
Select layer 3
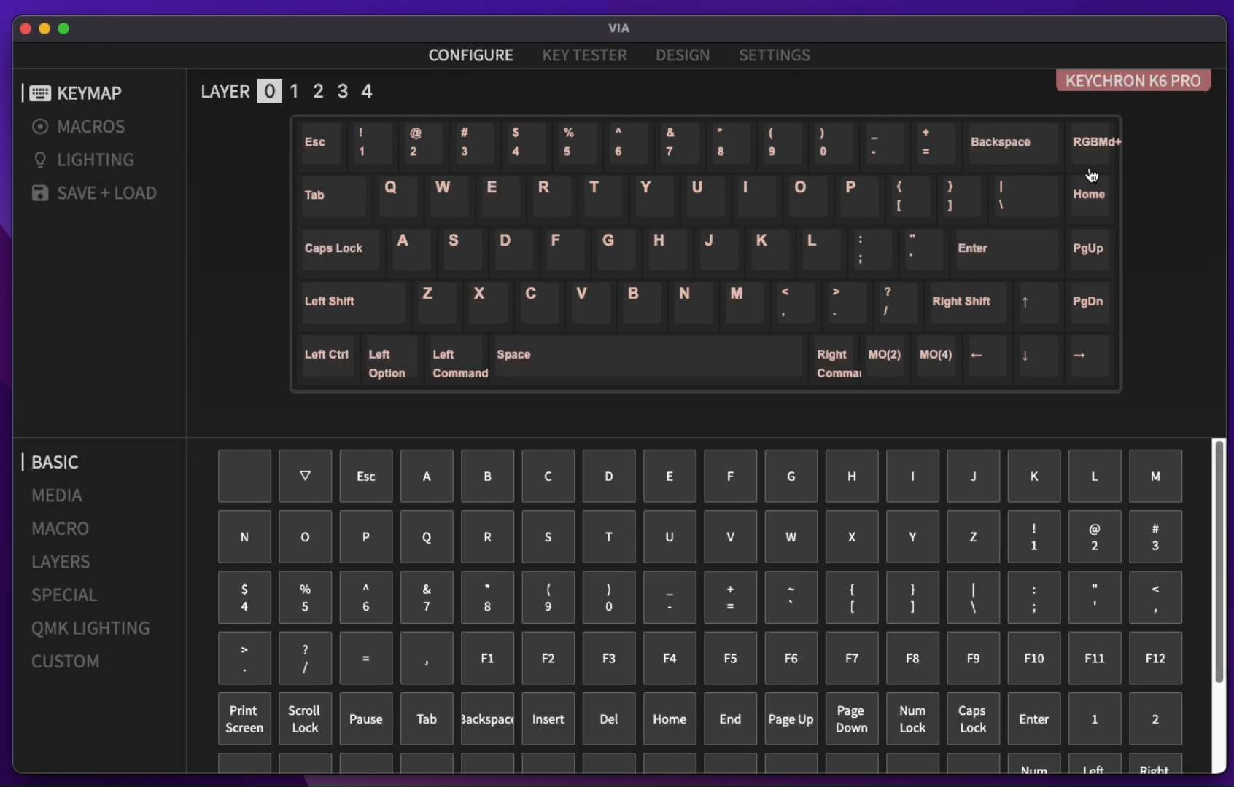[342, 91]
